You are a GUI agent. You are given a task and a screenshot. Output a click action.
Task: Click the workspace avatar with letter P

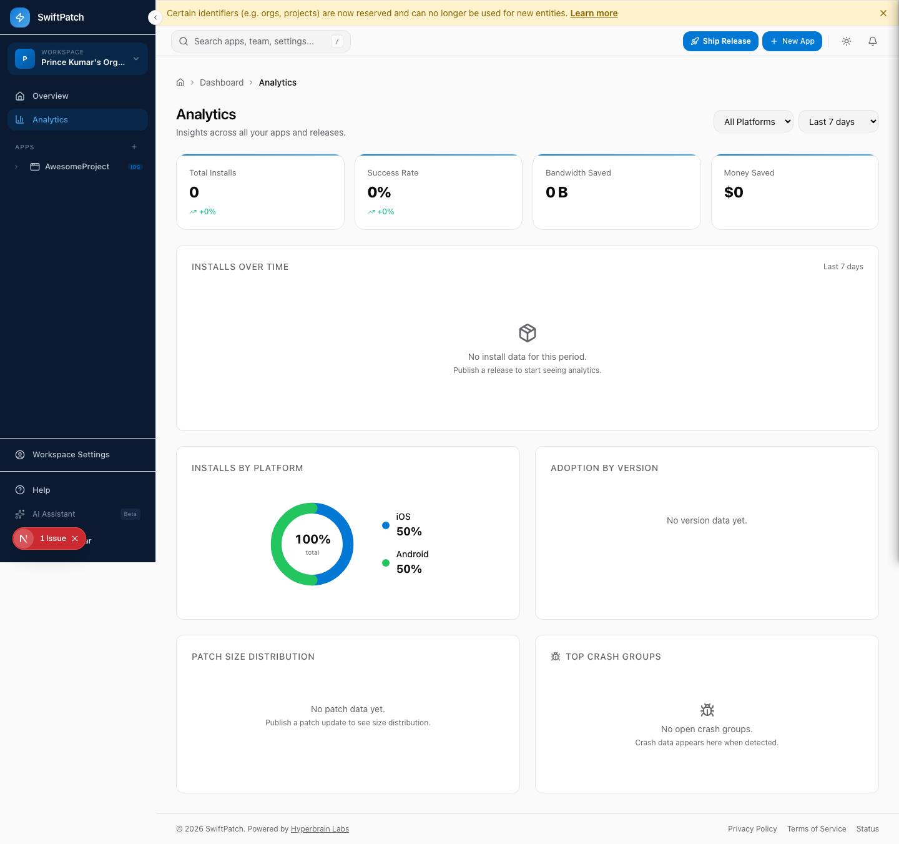click(x=24, y=58)
